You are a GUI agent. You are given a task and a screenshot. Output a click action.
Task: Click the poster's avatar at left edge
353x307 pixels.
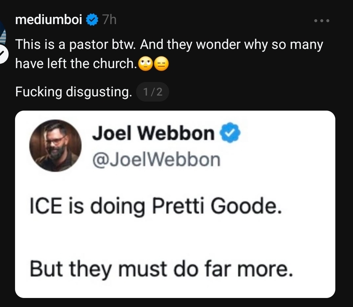tap(2, 32)
